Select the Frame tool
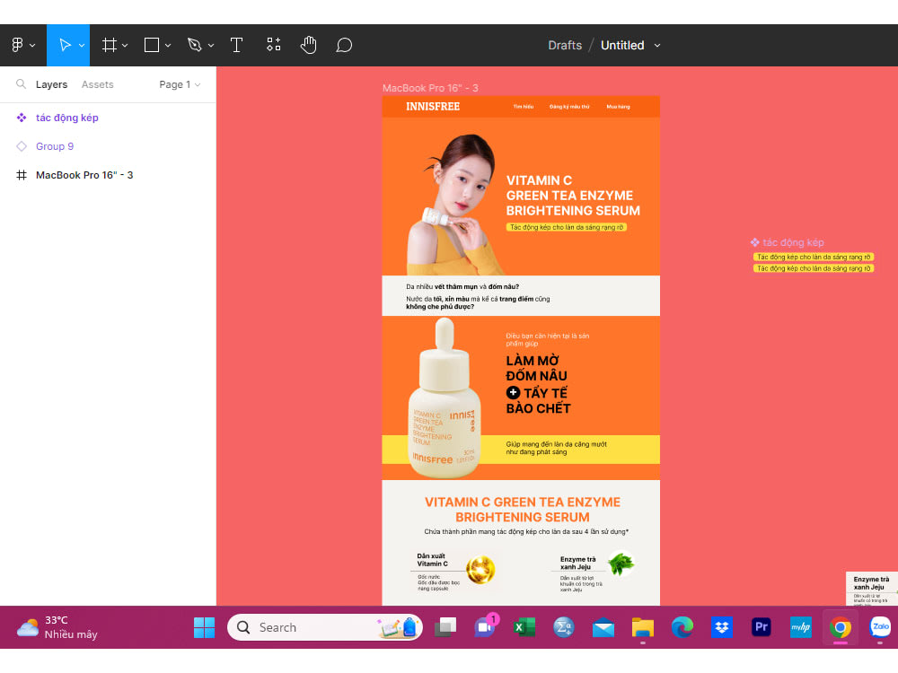The image size is (898, 673). pos(108,44)
